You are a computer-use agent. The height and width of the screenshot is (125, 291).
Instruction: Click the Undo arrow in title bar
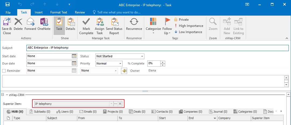20,4
